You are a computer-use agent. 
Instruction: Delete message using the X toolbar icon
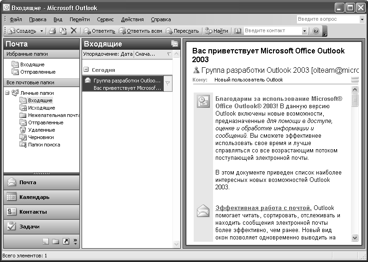(74, 31)
